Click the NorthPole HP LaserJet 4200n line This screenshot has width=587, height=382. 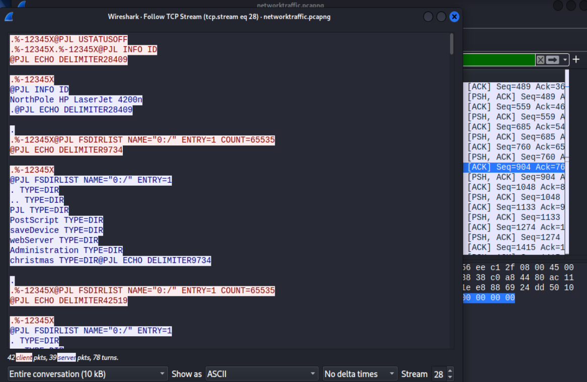point(76,100)
